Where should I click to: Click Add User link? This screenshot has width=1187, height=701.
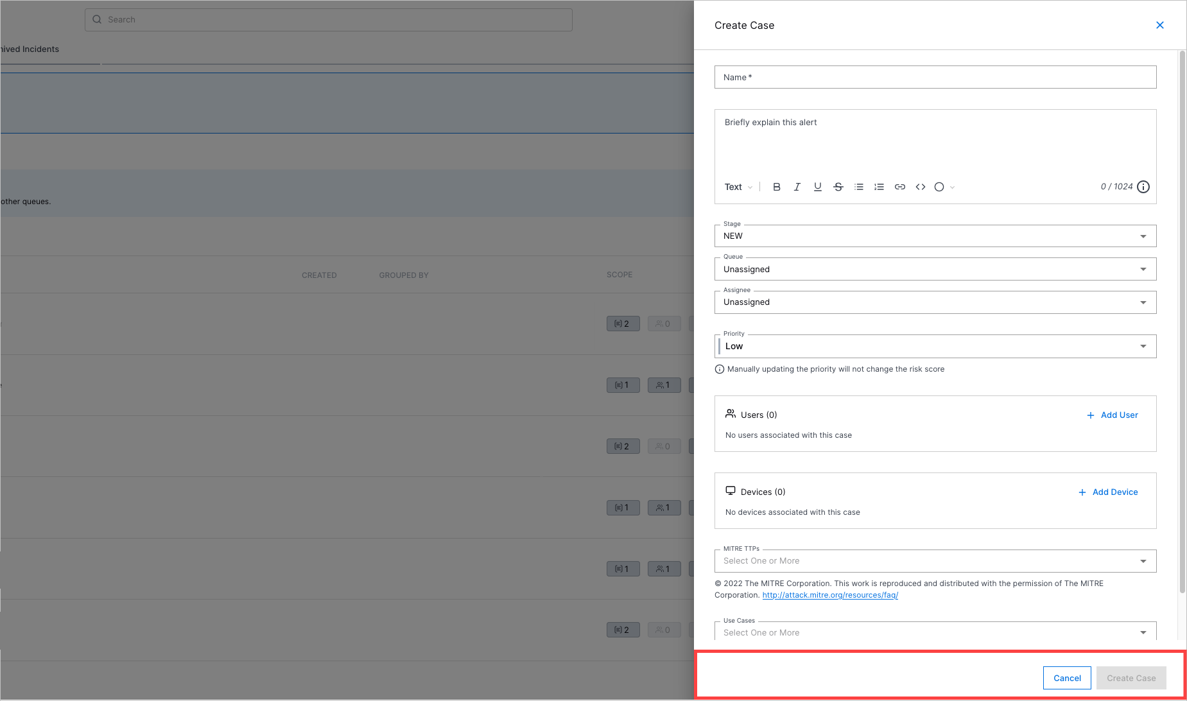point(1112,415)
